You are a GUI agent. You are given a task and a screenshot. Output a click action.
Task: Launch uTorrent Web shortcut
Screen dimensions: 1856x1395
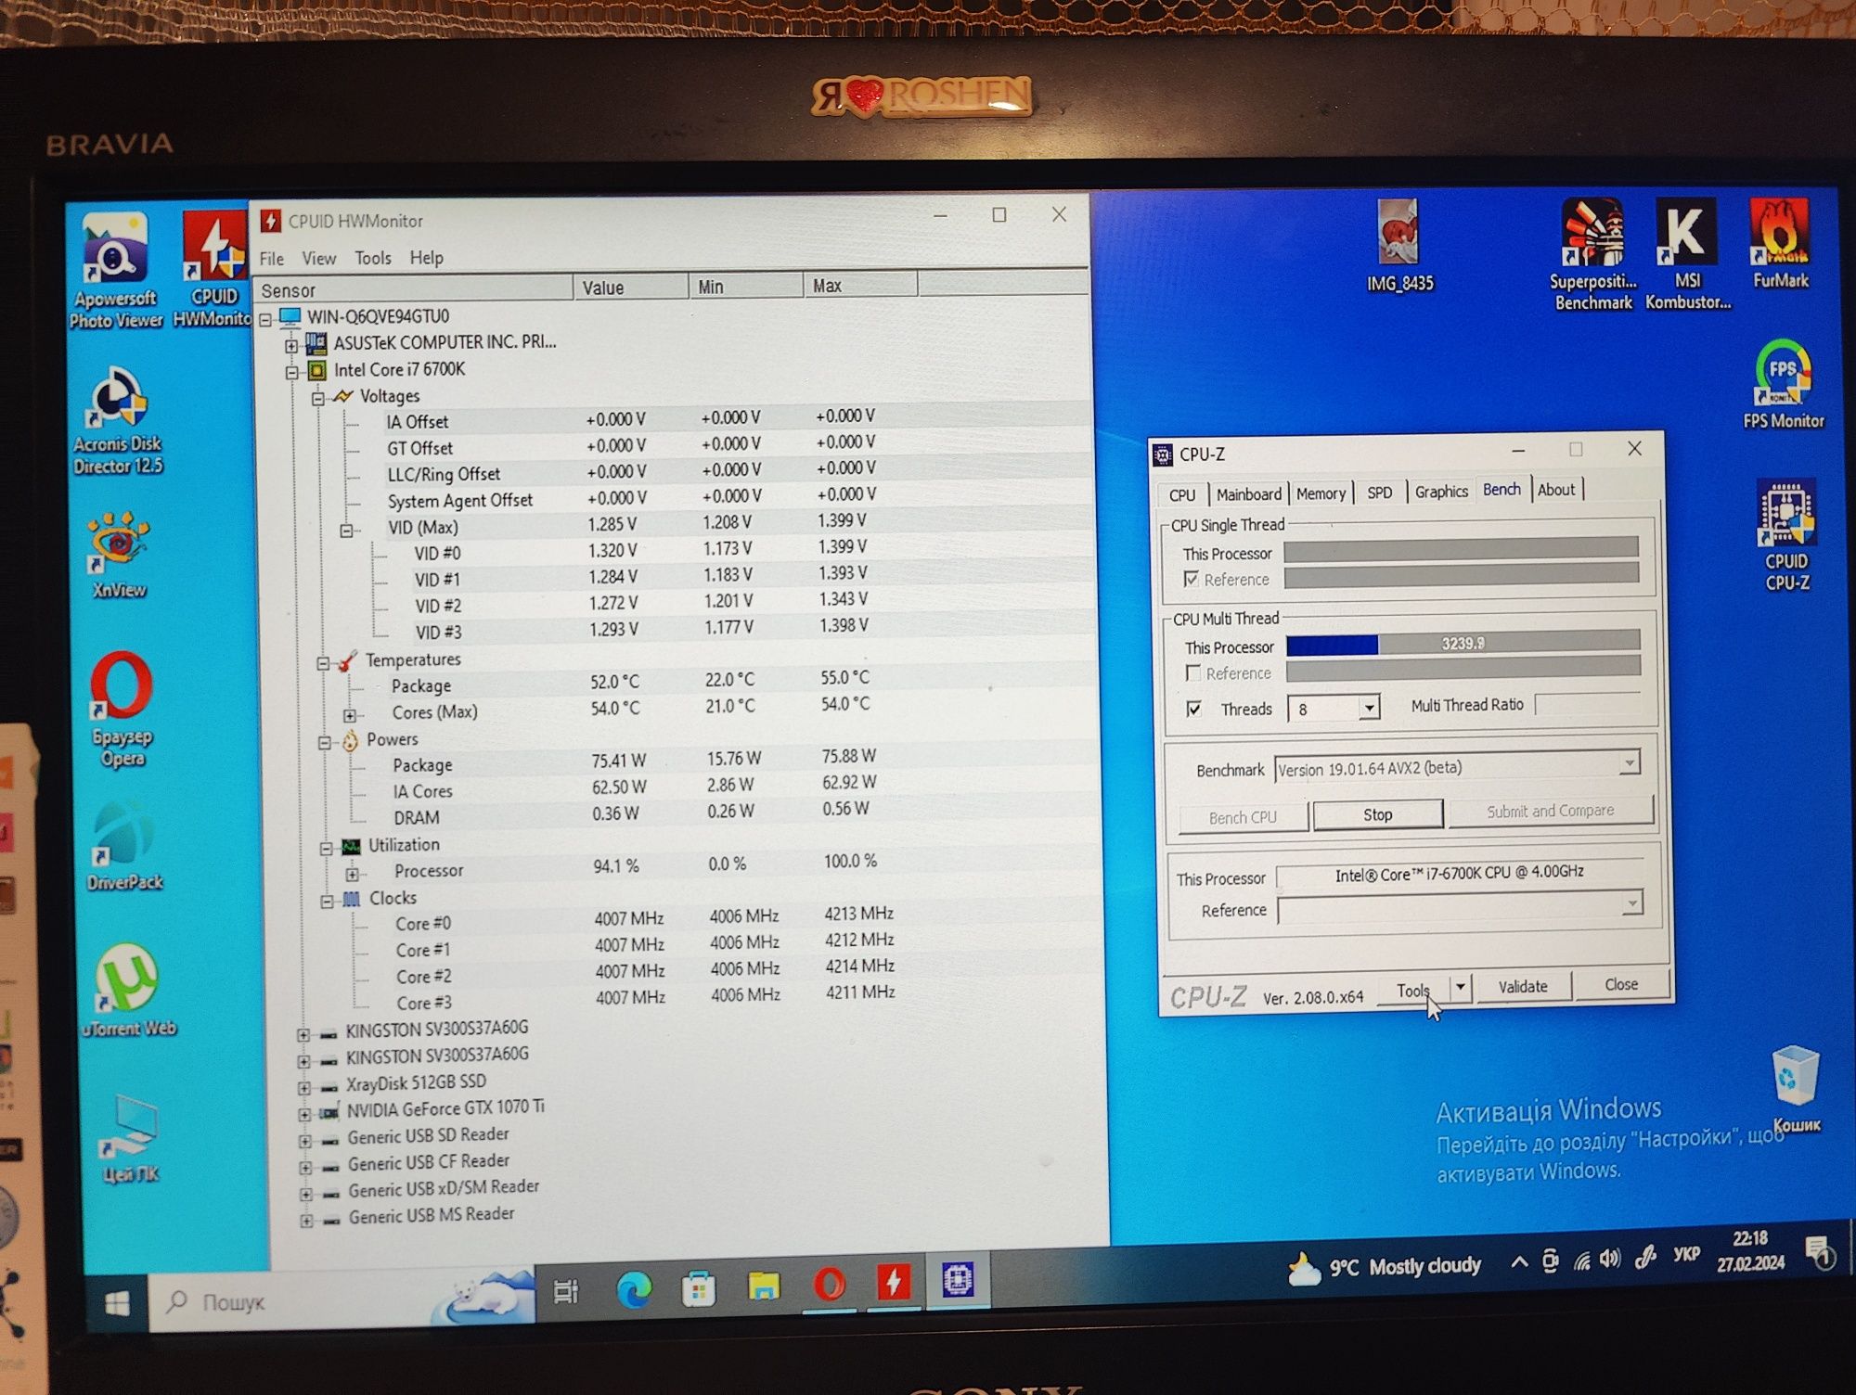129,990
